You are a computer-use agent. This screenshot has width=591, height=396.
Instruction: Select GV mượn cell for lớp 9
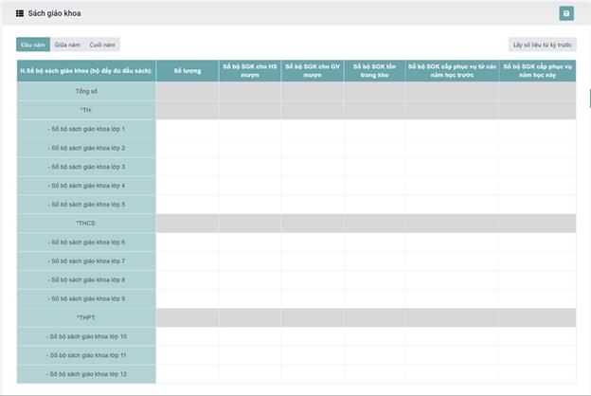coord(312,299)
